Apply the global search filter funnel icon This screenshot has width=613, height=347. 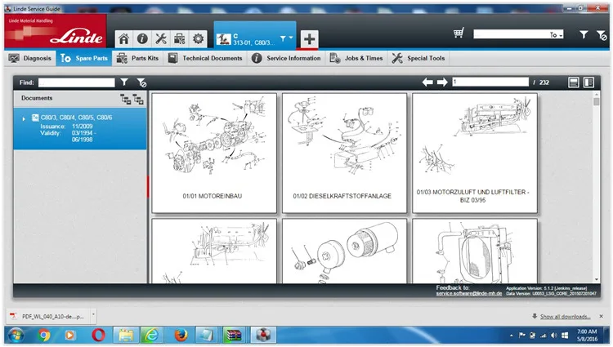(584, 35)
